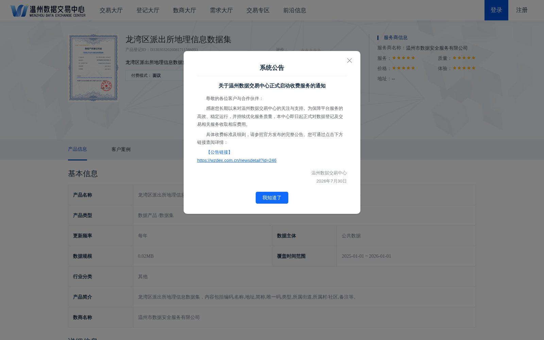Click the 我知道了 button
This screenshot has height=340, width=544.
[272, 198]
